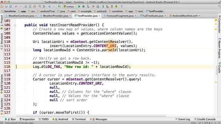Click the Attach debugger icon
Screen dimensions: 221x124
(88, 7)
